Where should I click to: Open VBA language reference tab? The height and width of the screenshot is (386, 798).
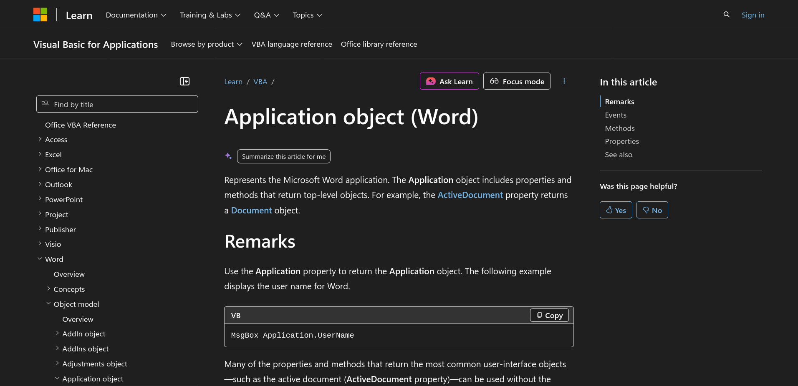click(x=292, y=44)
